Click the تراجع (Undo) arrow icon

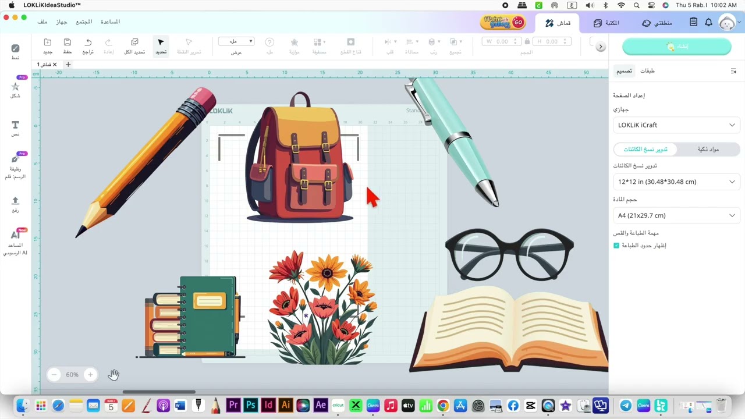(88, 42)
